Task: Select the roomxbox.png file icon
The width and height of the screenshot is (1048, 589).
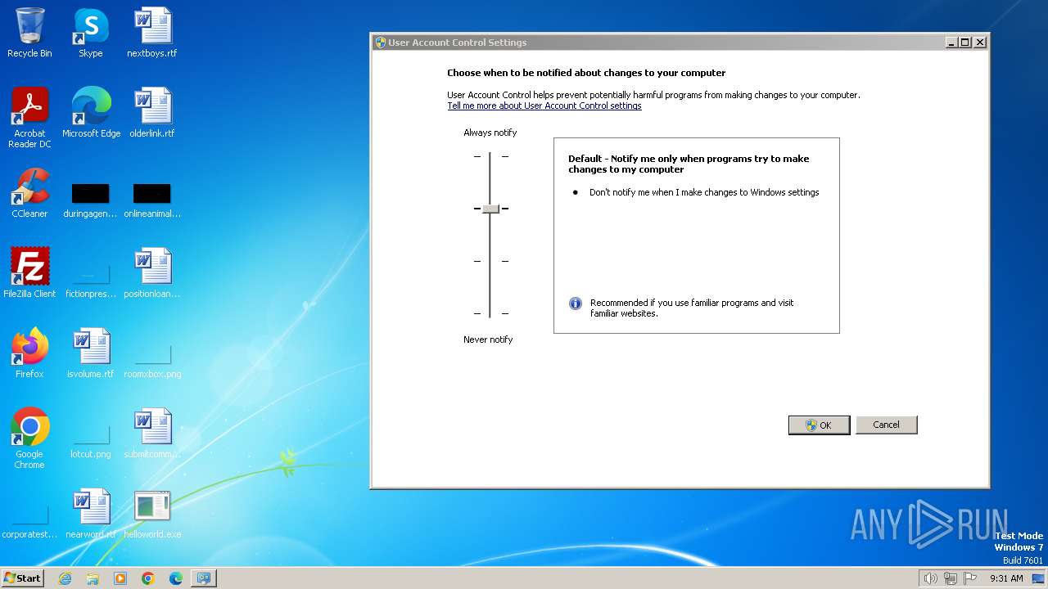Action: coord(152,360)
